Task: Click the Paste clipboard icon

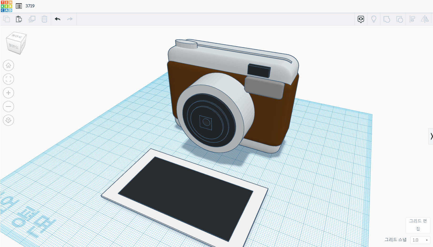Action: tap(19, 19)
